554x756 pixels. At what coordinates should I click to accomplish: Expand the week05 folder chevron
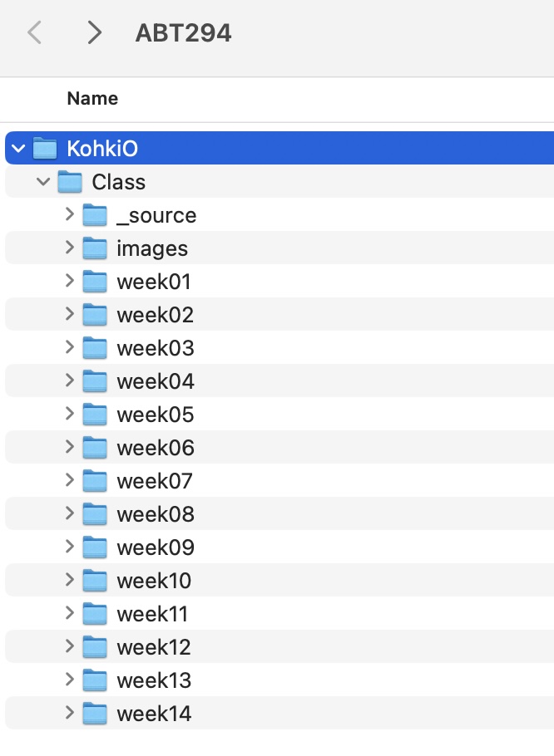(69, 414)
